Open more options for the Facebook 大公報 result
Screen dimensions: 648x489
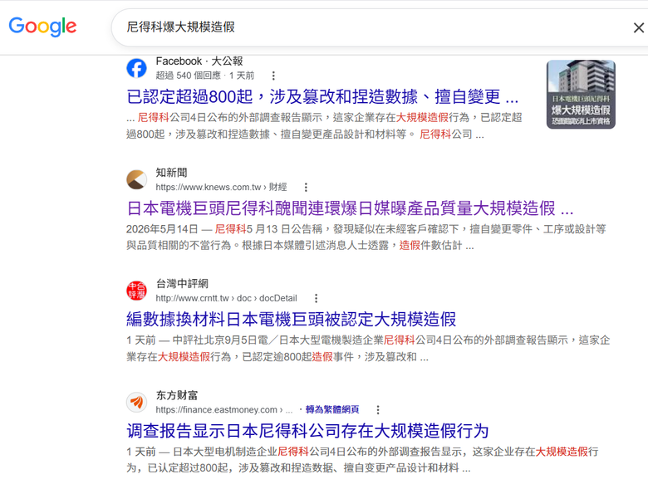[273, 76]
